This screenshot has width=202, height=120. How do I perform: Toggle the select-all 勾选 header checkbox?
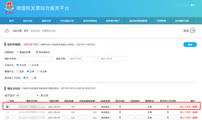[8, 101]
